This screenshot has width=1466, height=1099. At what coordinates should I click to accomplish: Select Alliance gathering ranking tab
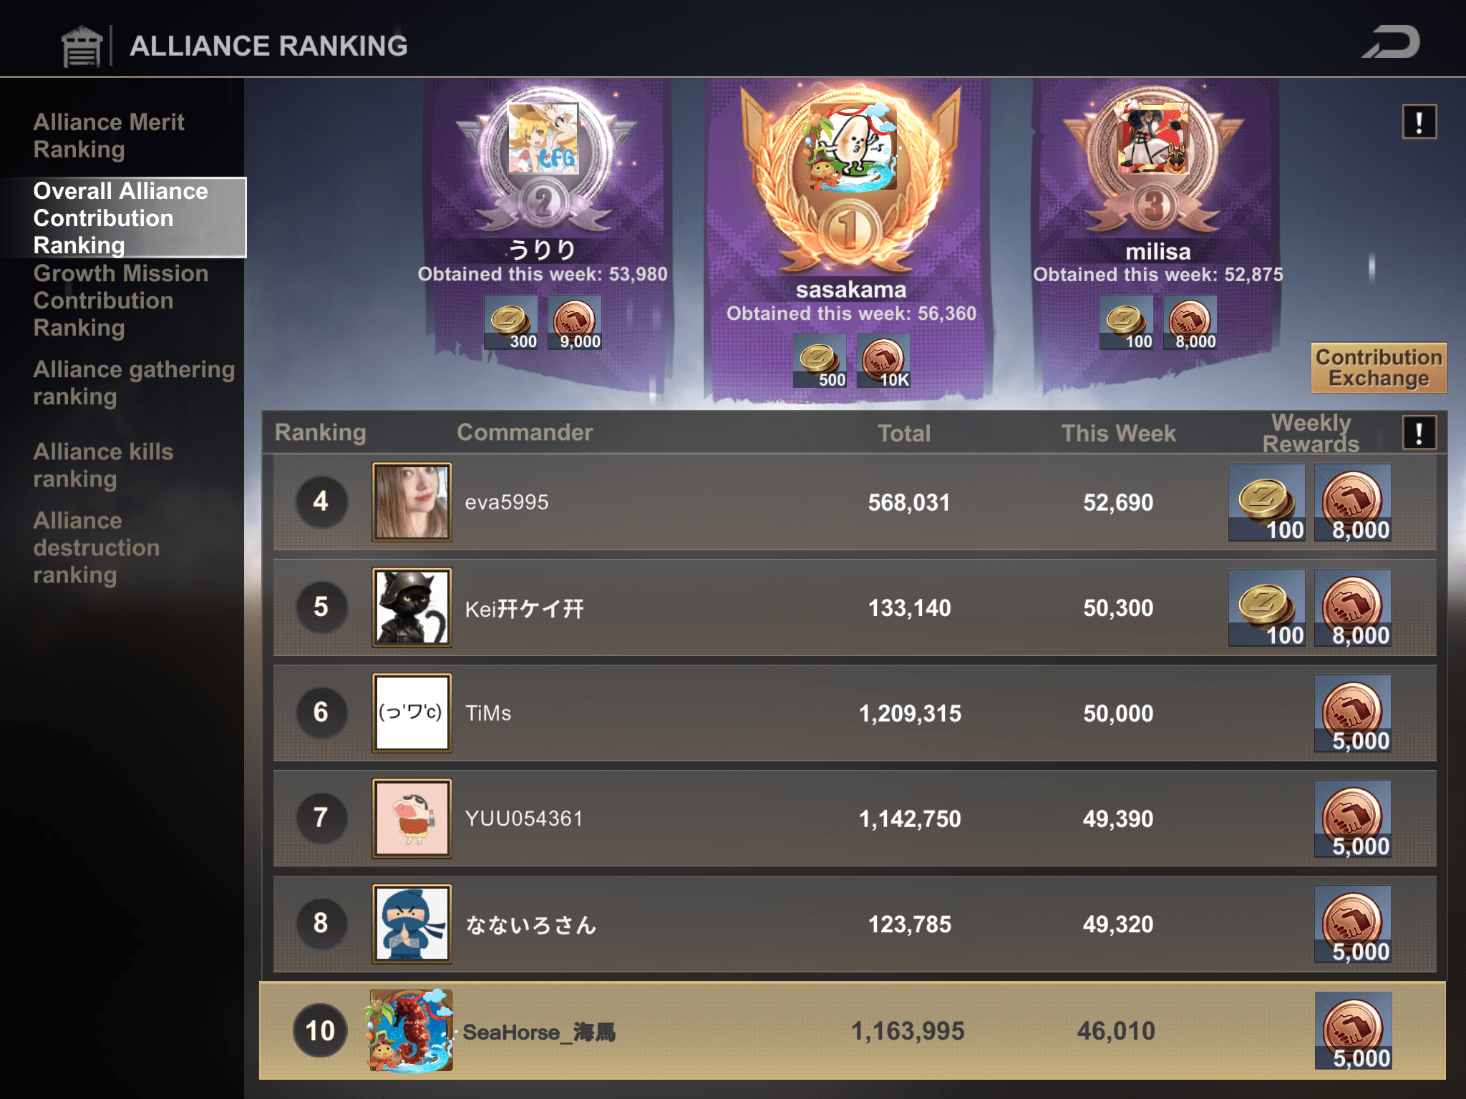[133, 383]
